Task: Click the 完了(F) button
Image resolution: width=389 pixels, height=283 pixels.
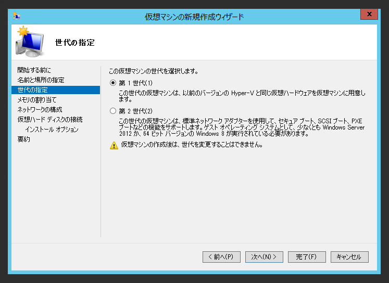Action: tap(307, 257)
